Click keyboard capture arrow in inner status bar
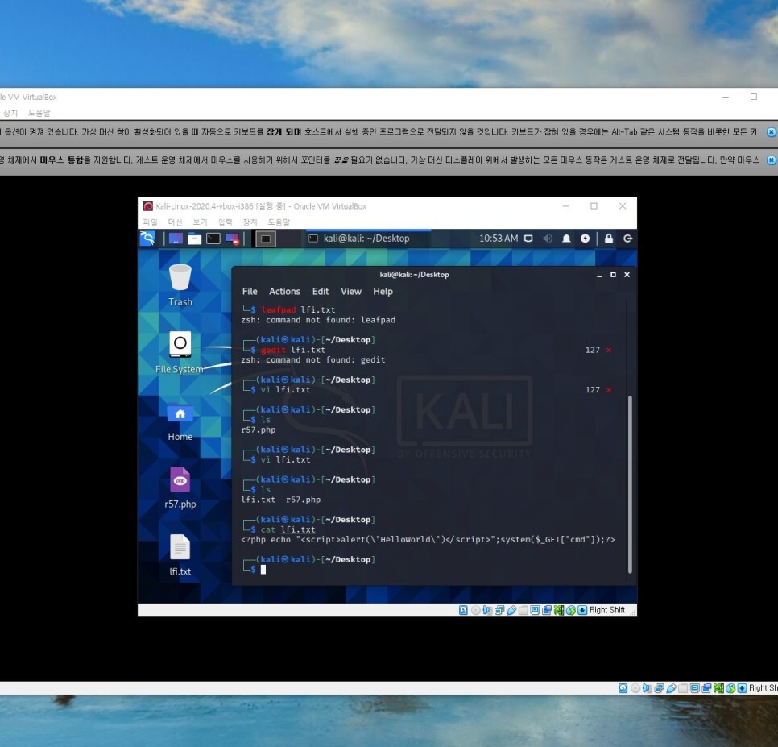Screen dimensions: 778x747 (582, 610)
